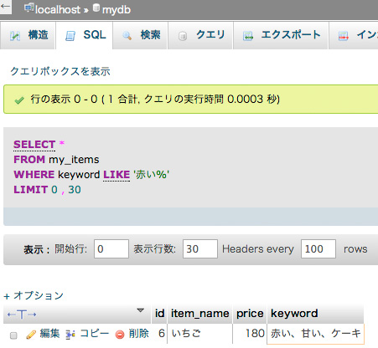Click the red delete icon
The height and width of the screenshot is (348, 378).
pyautogui.click(x=120, y=335)
